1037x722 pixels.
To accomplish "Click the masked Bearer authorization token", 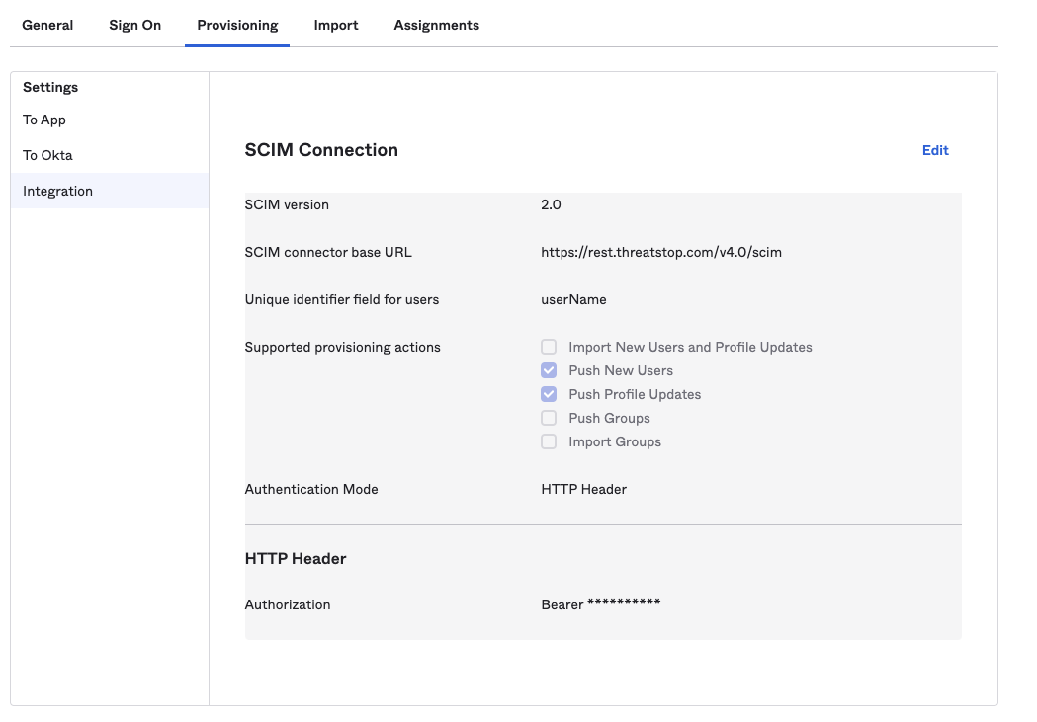I will click(x=600, y=604).
